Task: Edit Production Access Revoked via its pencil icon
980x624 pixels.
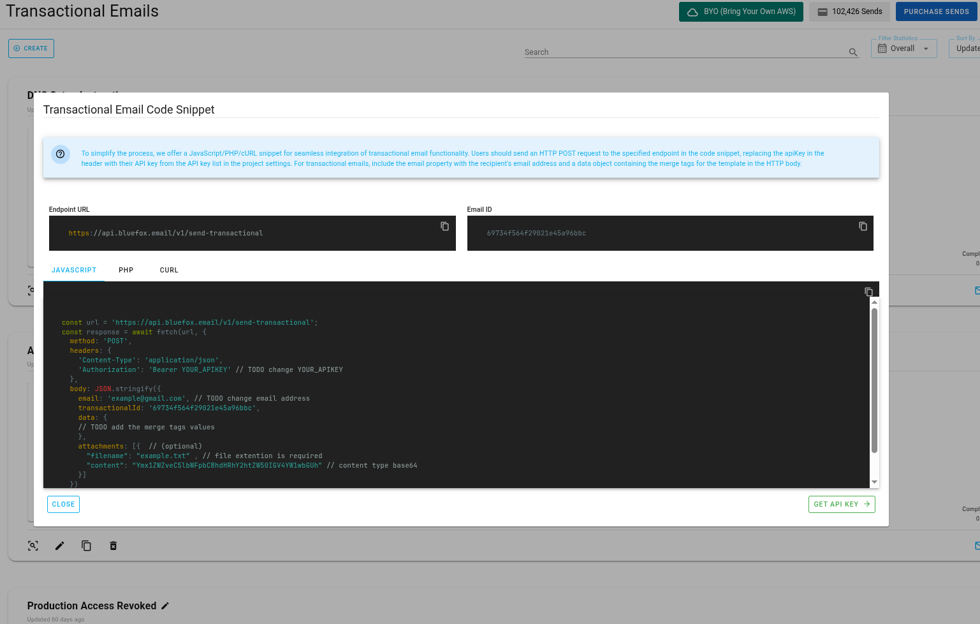Action: [x=165, y=605]
